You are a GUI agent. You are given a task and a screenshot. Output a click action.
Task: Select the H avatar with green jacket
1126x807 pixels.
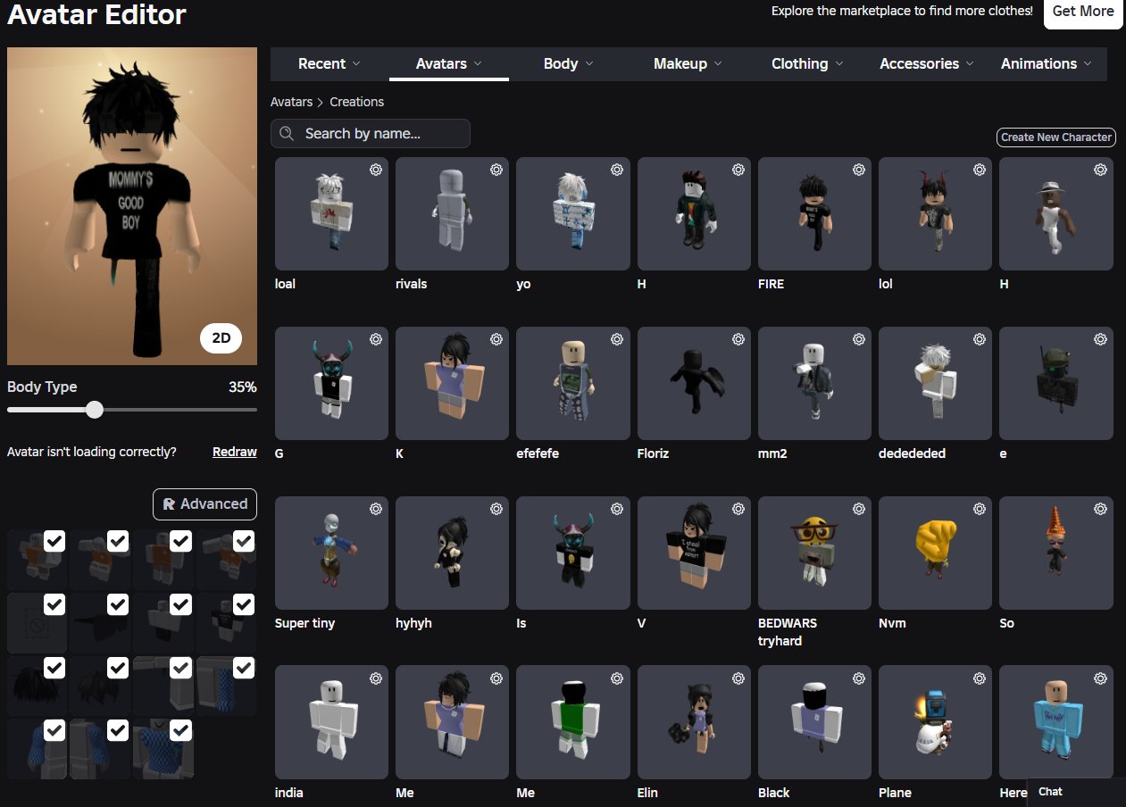coord(694,213)
